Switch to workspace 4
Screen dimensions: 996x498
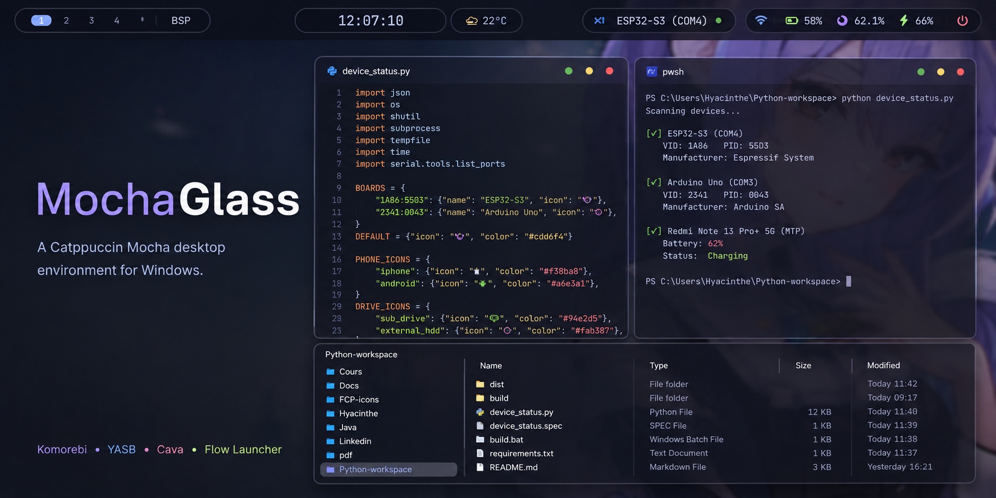point(117,21)
